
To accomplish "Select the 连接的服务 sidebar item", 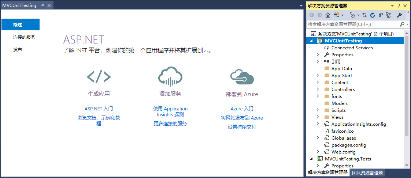I will coord(24,37).
